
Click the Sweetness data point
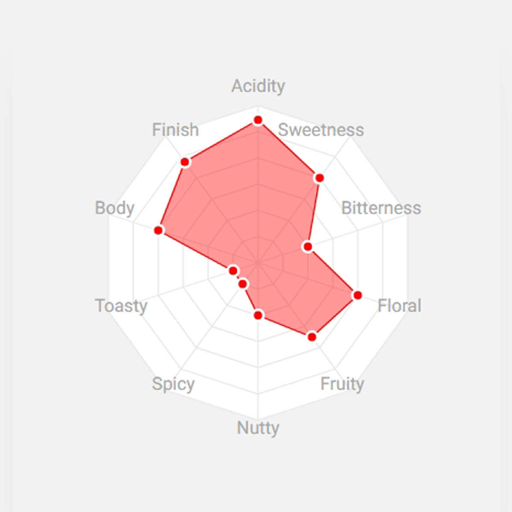(319, 178)
